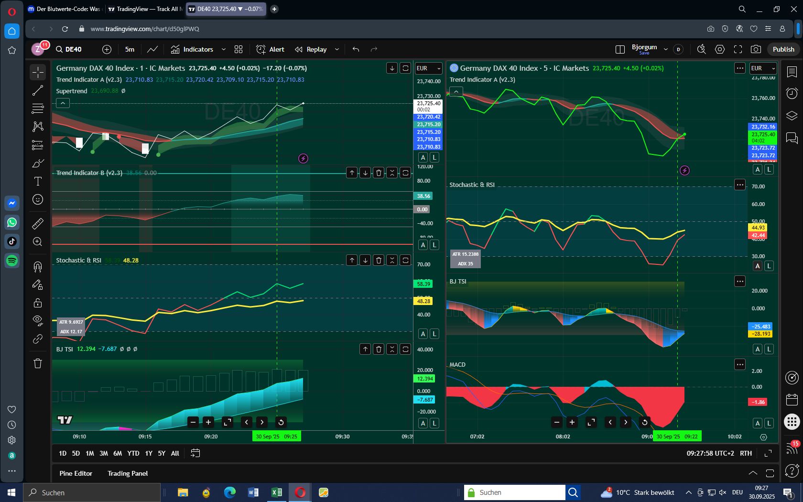The image size is (803, 502).
Task: Click the Windows taskbar search field
Action: point(93,492)
